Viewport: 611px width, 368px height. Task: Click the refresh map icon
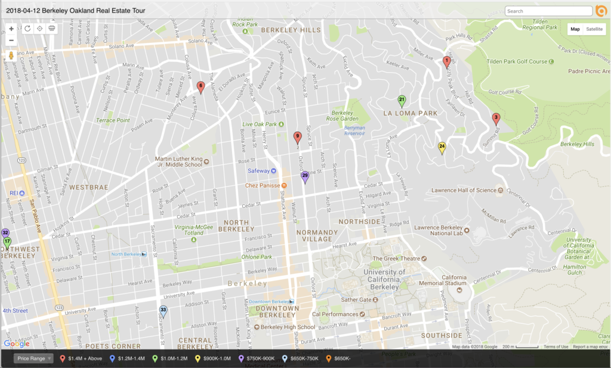pyautogui.click(x=27, y=29)
